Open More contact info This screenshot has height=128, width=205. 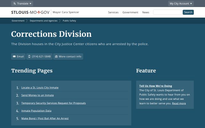[x=68, y=56]
